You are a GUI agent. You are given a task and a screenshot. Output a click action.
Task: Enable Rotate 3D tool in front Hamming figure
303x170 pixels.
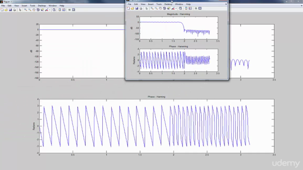[x=164, y=8]
